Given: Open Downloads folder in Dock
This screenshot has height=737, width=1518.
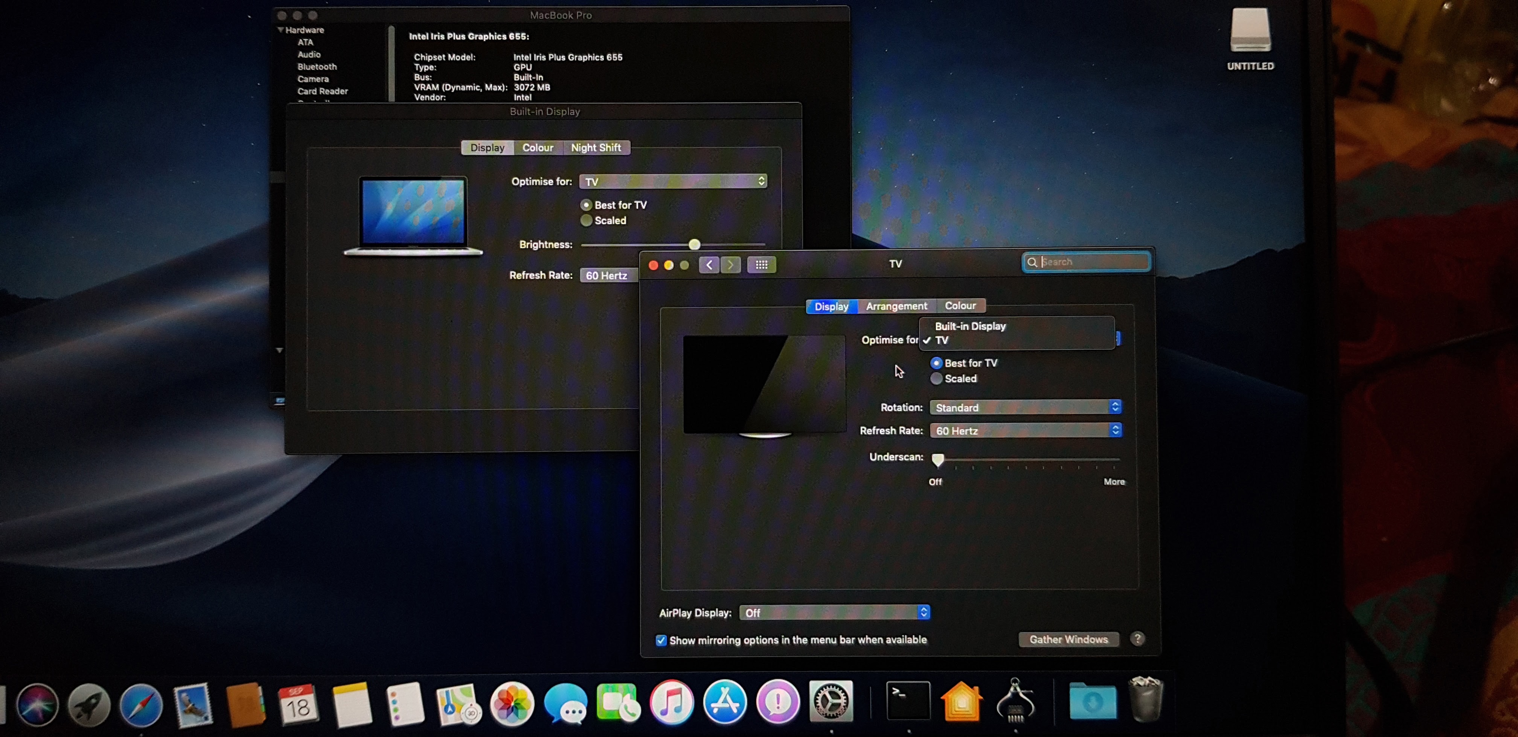Looking at the screenshot, I should pyautogui.click(x=1093, y=702).
